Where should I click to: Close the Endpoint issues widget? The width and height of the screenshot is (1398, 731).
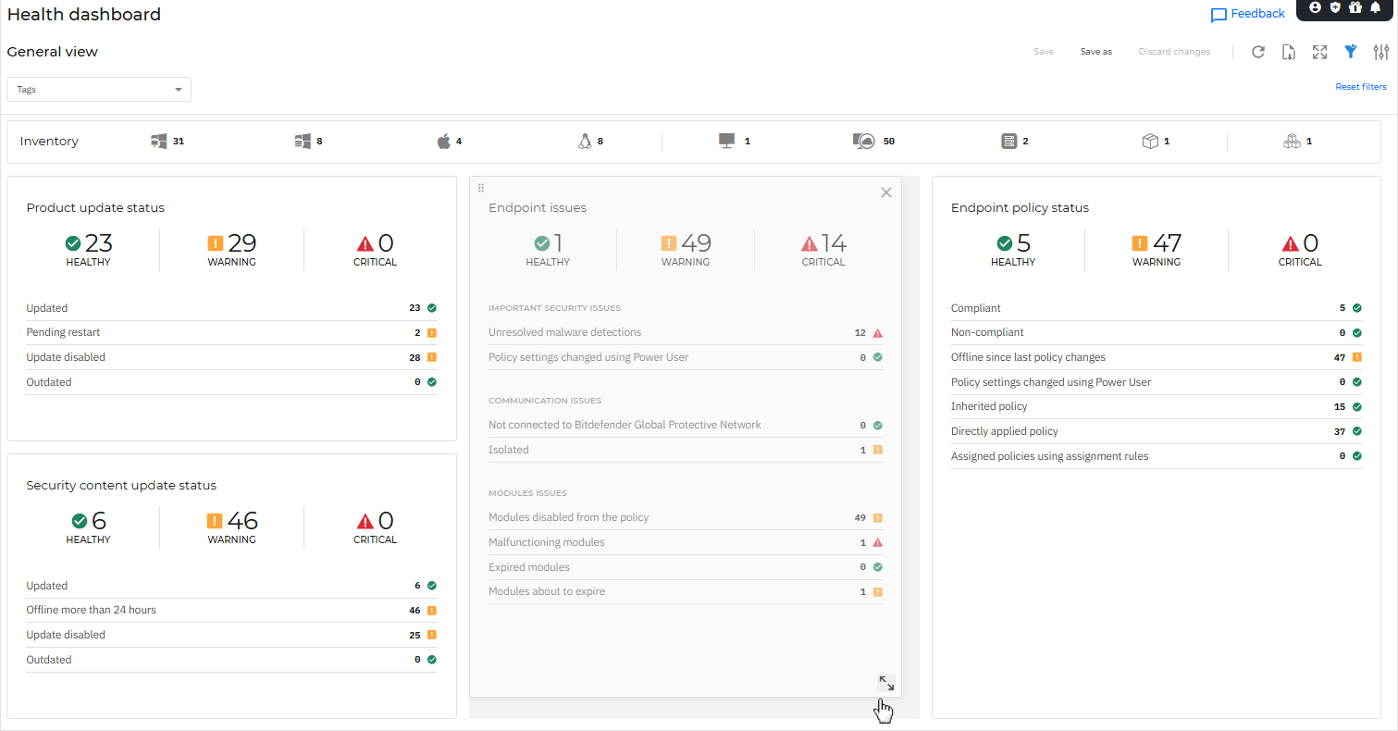point(885,192)
